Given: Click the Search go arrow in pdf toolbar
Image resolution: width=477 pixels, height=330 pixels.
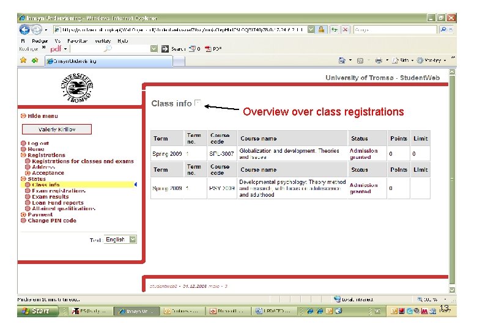Looking at the screenshot, I should tap(165, 49).
